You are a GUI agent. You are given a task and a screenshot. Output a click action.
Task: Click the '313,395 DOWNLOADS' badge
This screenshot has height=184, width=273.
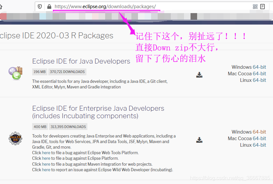click(68, 127)
